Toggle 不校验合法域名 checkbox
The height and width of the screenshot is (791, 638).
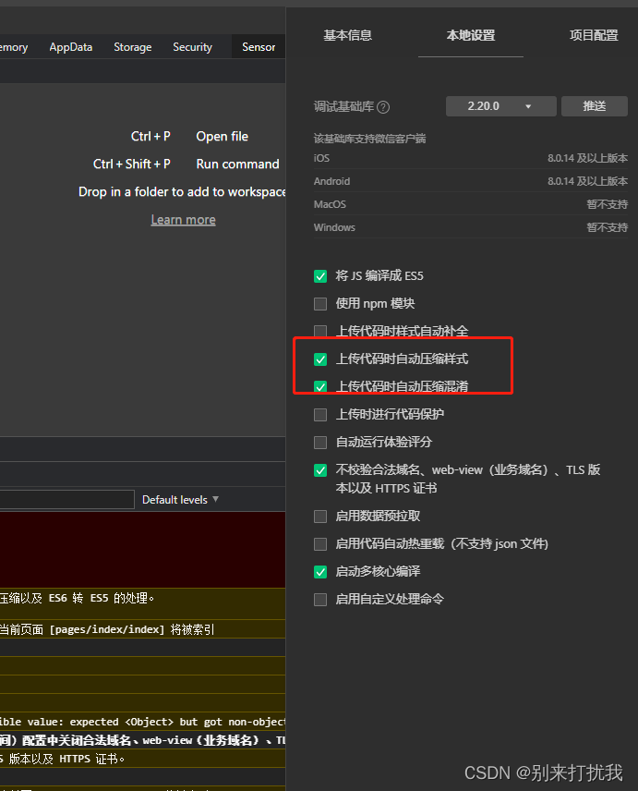click(320, 470)
